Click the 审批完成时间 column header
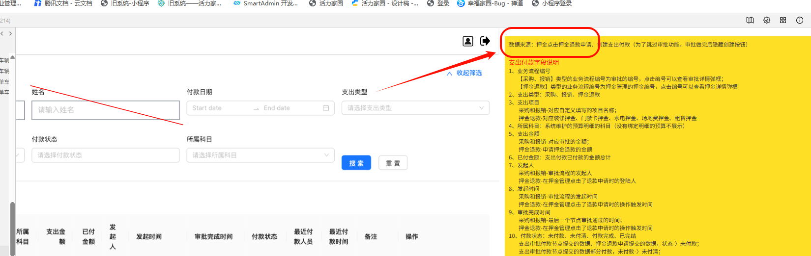The width and height of the screenshot is (811, 256). tap(213, 236)
